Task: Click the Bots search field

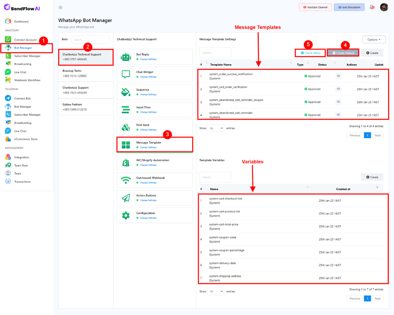Action: (x=91, y=39)
